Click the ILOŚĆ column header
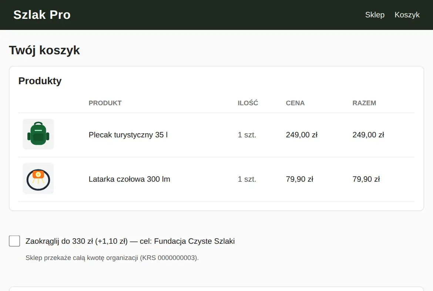 248,103
